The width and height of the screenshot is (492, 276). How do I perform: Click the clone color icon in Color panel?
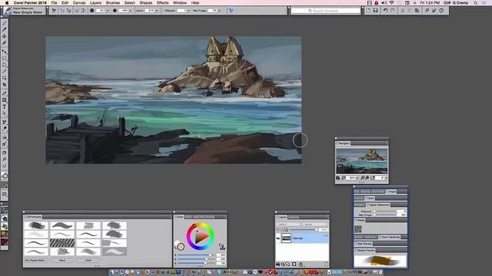coord(222,247)
